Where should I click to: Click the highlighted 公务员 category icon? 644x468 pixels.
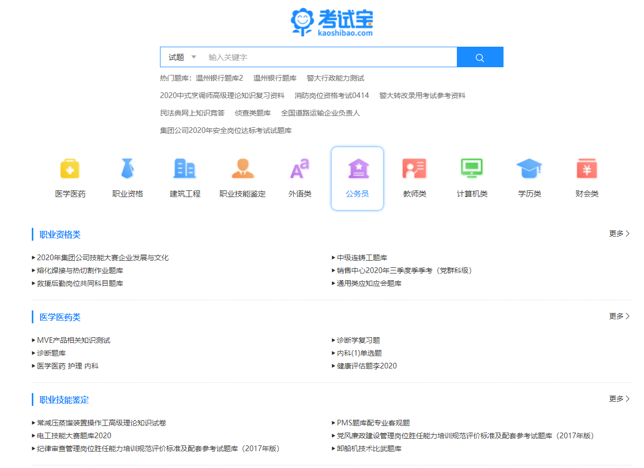(357, 168)
